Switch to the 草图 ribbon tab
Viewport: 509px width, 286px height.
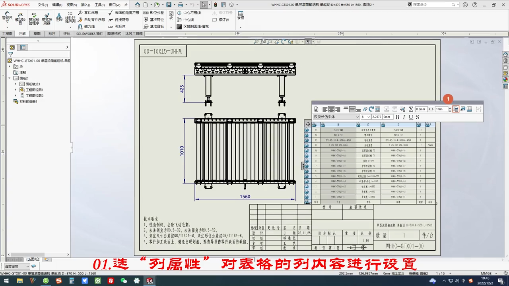click(37, 33)
